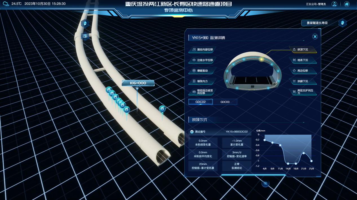Select the isolated tunnel marker on right tube
357x200 pixels.
point(162,109)
